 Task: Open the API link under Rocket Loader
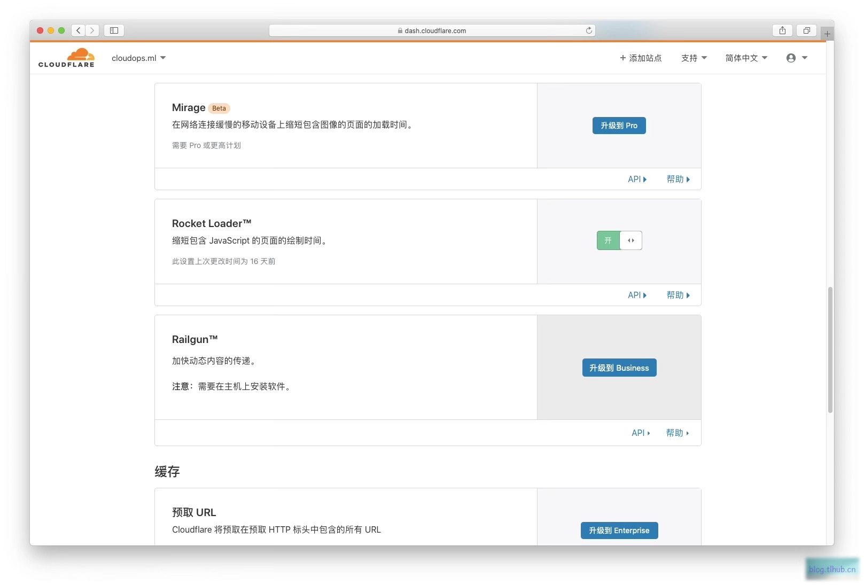pyautogui.click(x=637, y=295)
